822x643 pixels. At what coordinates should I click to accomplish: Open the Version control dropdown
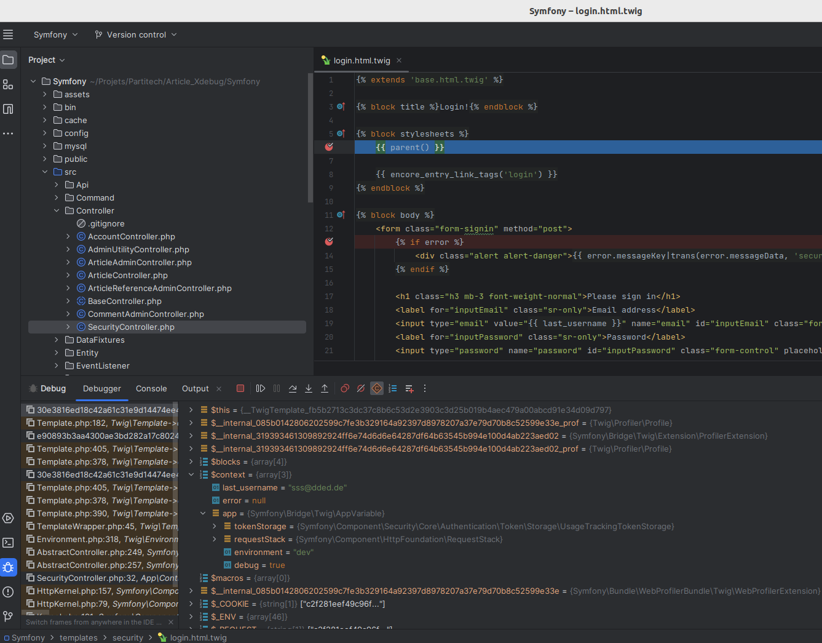point(136,34)
